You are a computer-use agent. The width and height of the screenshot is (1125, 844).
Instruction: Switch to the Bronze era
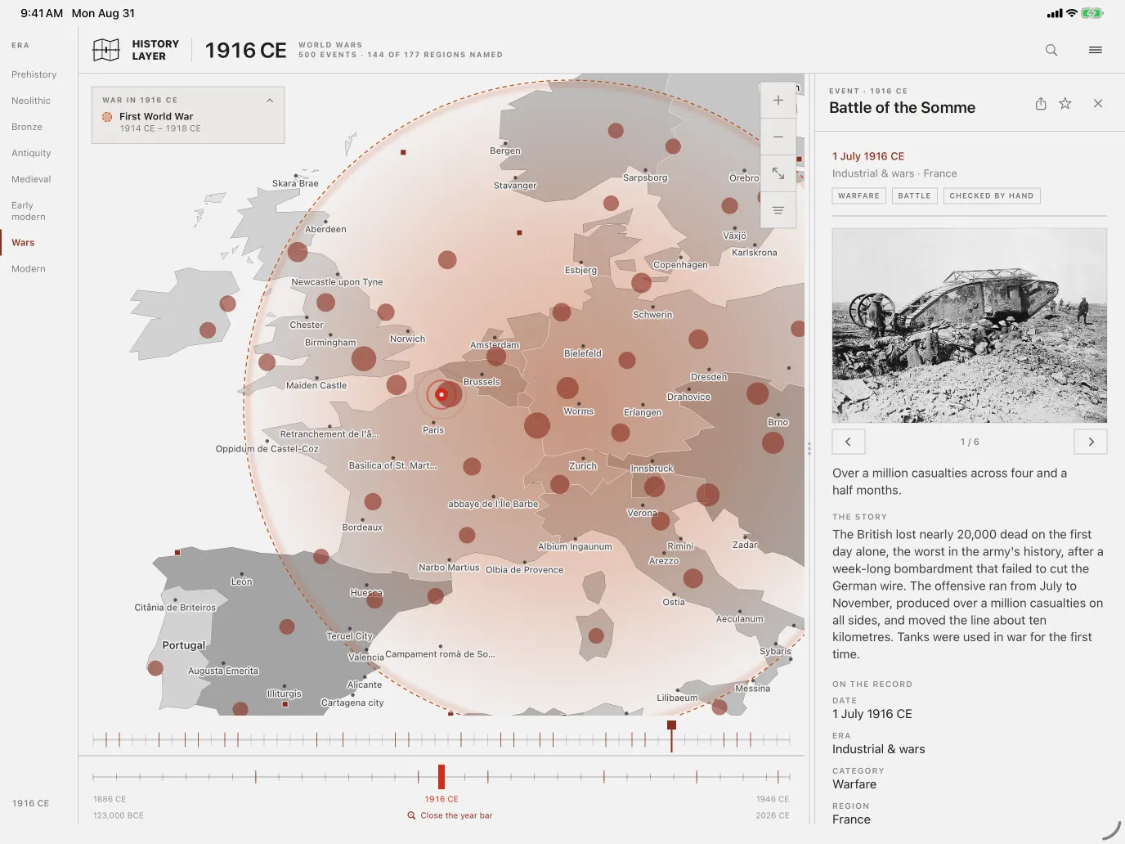(x=27, y=127)
